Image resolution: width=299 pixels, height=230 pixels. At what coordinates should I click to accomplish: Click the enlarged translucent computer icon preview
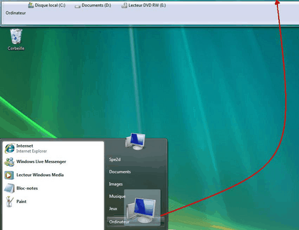(x=142, y=207)
